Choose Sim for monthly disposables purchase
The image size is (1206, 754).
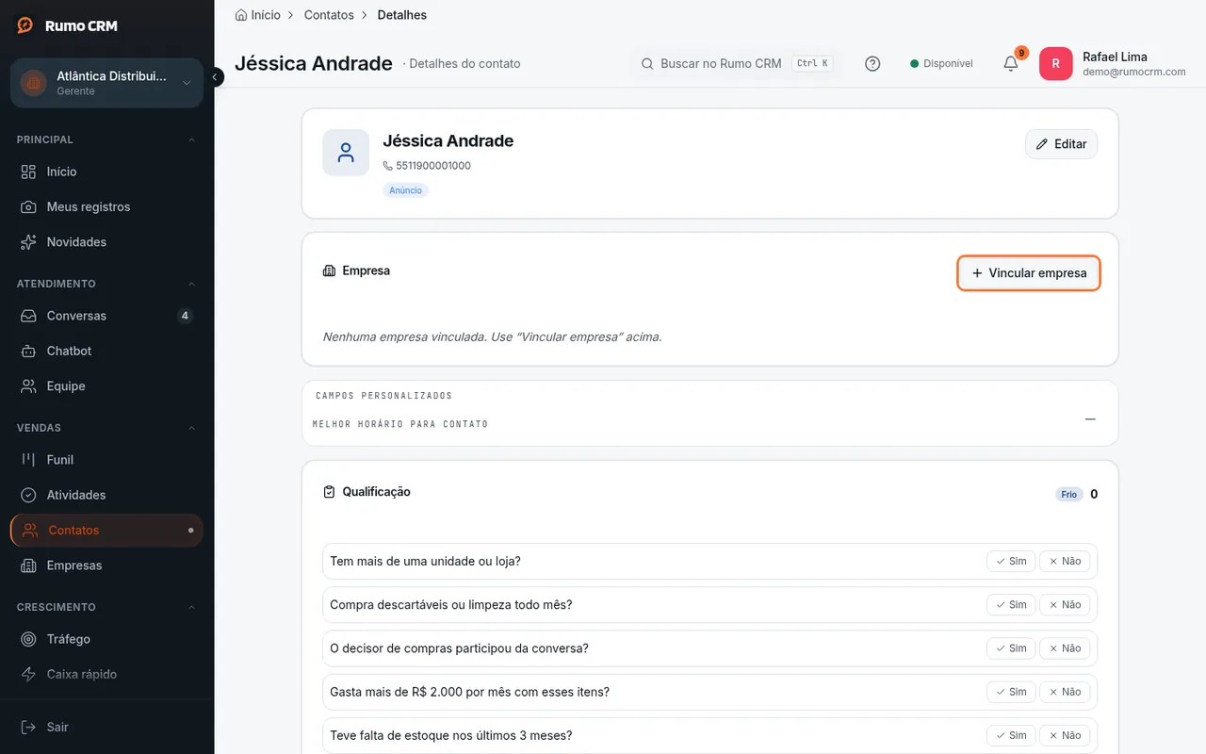[x=1011, y=604]
